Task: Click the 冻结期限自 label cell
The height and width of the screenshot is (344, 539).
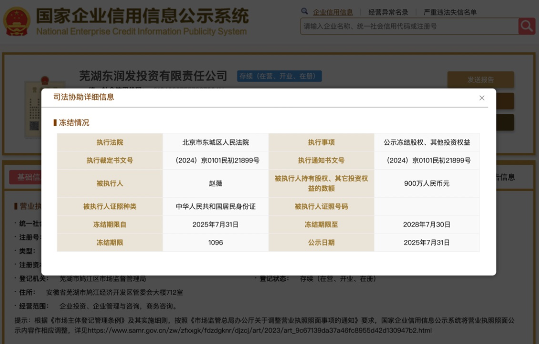Action: point(110,225)
